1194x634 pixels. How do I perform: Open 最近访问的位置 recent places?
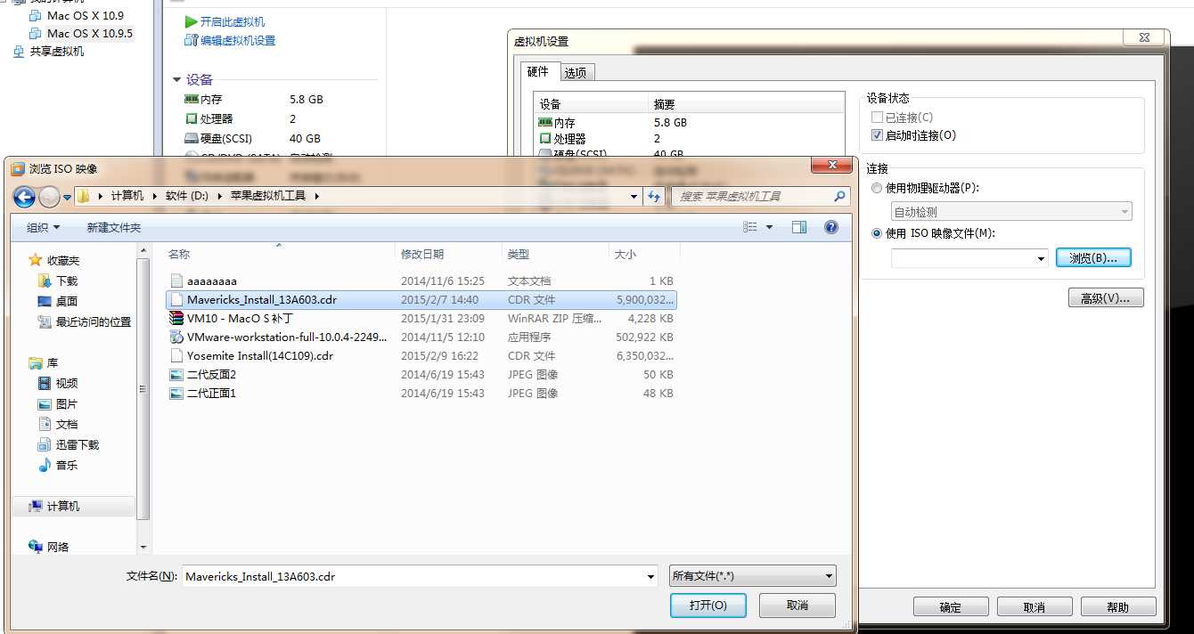(85, 321)
